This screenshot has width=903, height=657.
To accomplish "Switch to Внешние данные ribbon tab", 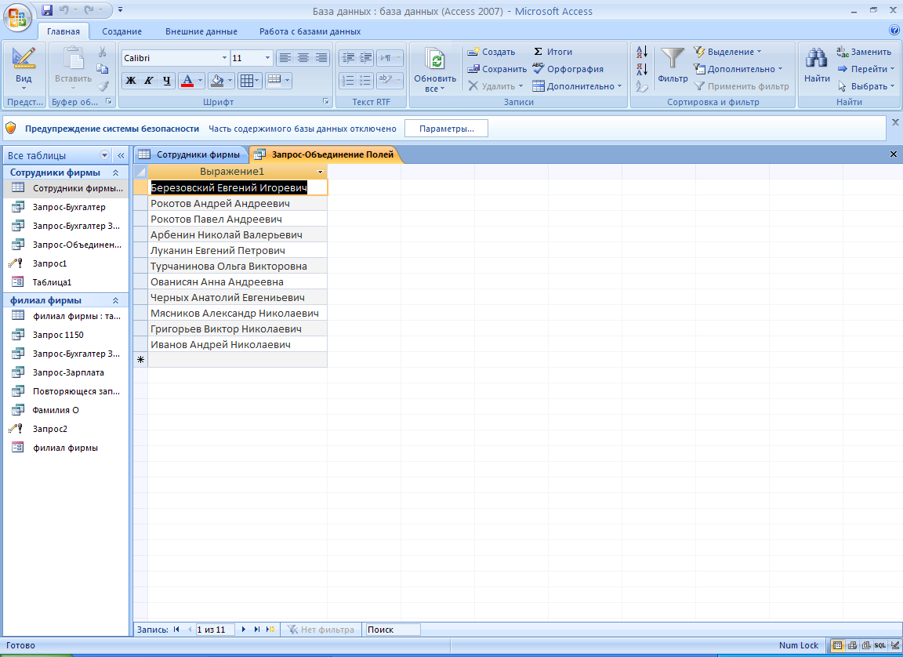I will pyautogui.click(x=201, y=31).
